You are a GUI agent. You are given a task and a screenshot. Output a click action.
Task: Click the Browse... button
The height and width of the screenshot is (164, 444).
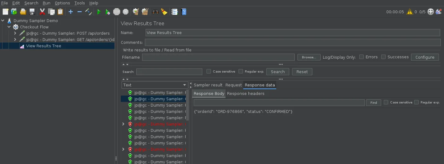(x=309, y=57)
